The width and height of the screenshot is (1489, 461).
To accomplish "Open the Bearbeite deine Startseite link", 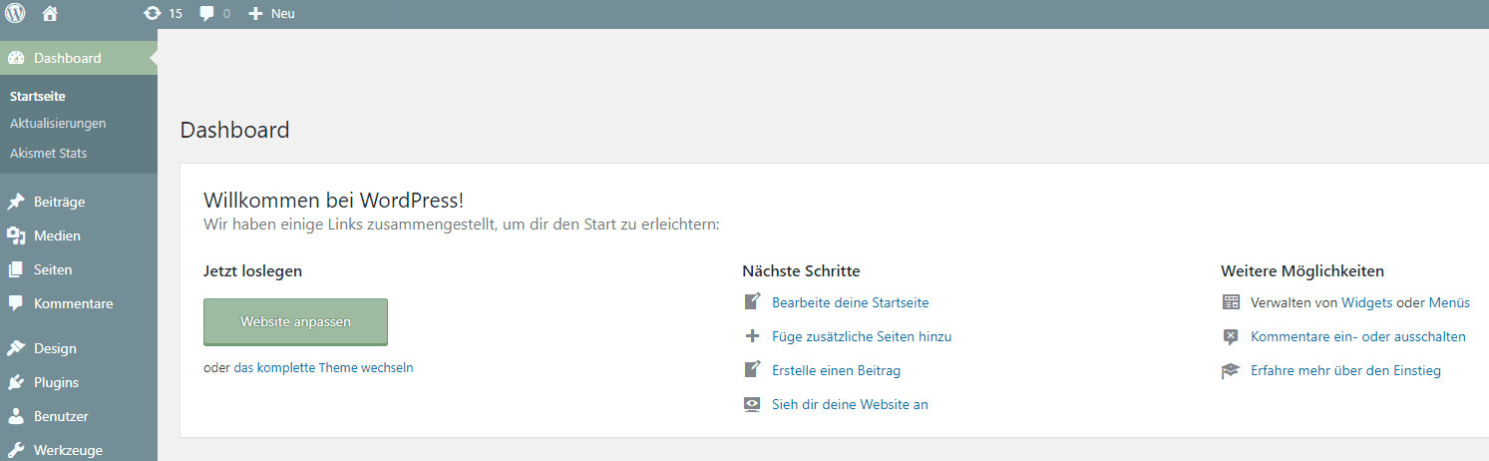I will coord(850,302).
